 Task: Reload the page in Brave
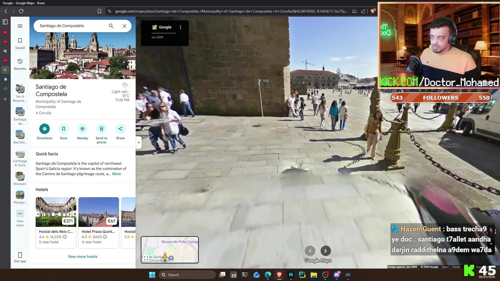(x=21, y=11)
